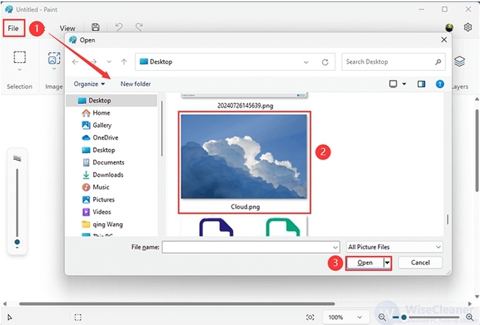
Task: Click the selection size icon in status bar
Action: click(78, 317)
